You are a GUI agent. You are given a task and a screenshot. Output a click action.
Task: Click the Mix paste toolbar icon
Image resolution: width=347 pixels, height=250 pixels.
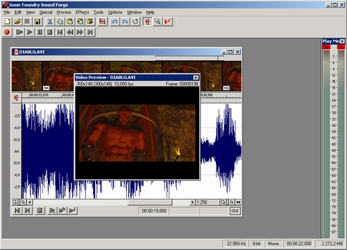(80, 21)
